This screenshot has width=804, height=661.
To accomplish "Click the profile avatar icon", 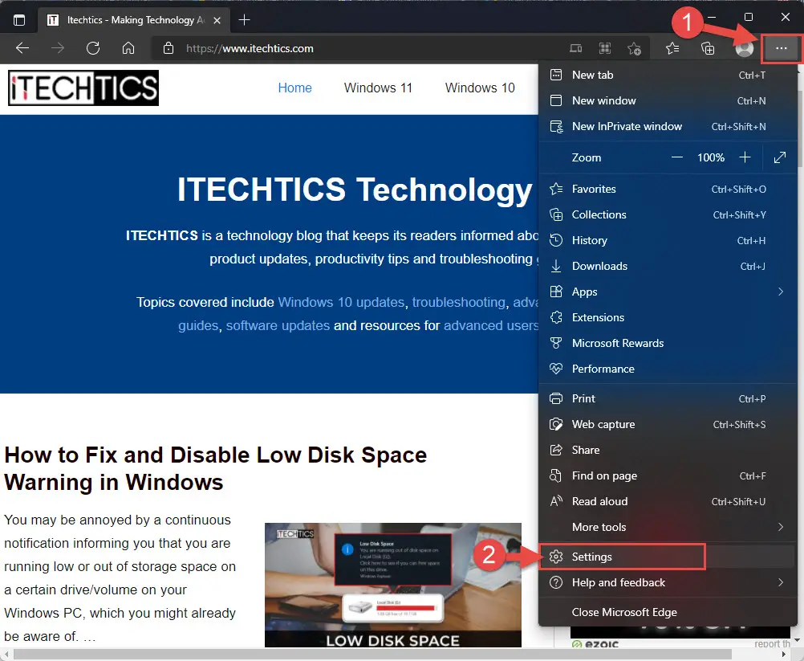I will [x=744, y=48].
